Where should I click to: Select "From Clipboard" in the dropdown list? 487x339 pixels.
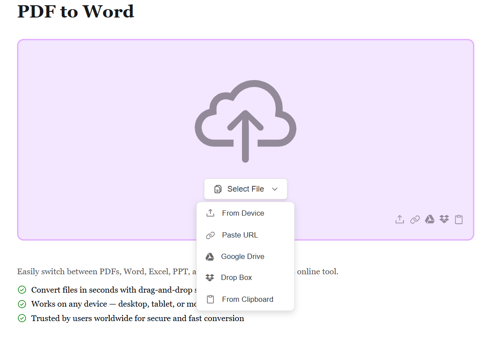[x=247, y=300]
